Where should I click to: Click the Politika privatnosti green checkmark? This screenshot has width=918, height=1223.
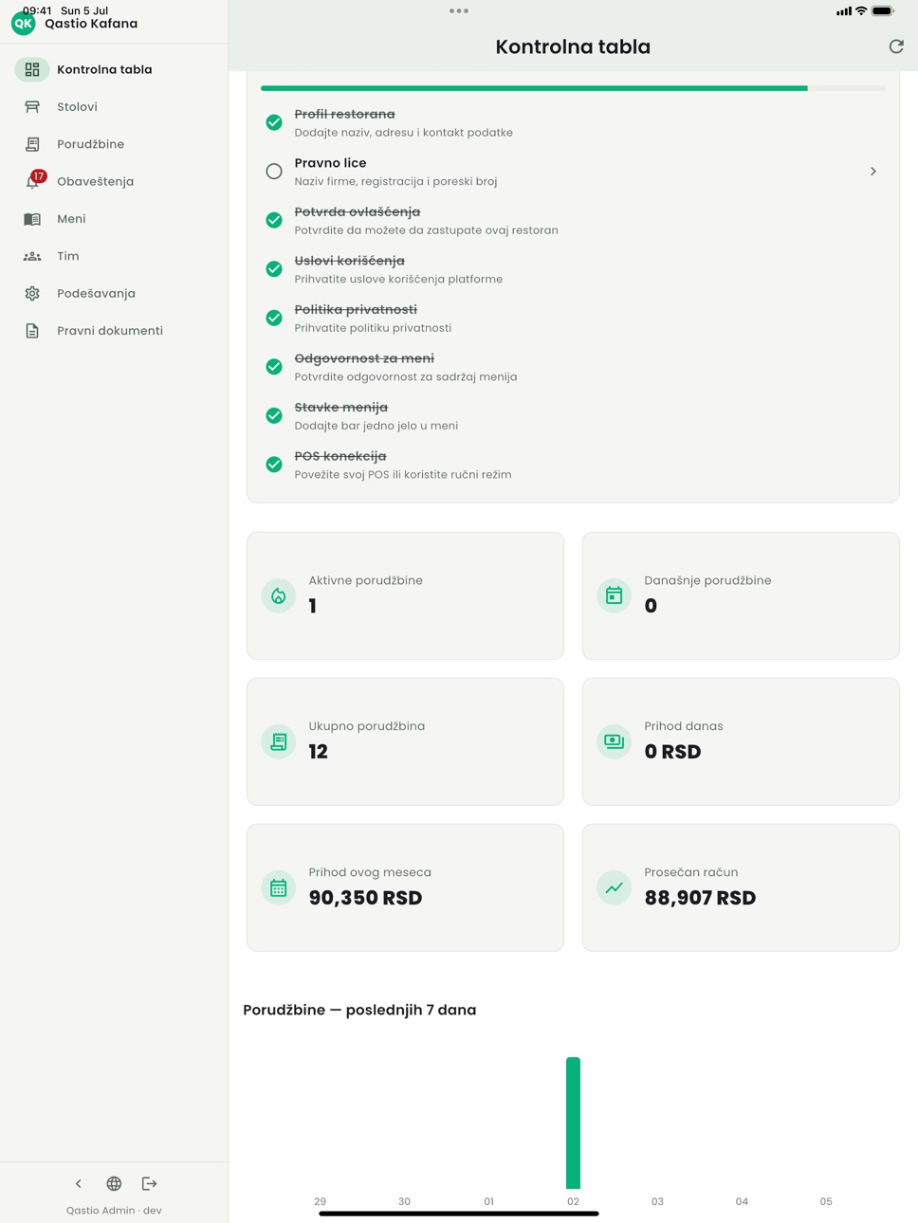pos(274,318)
